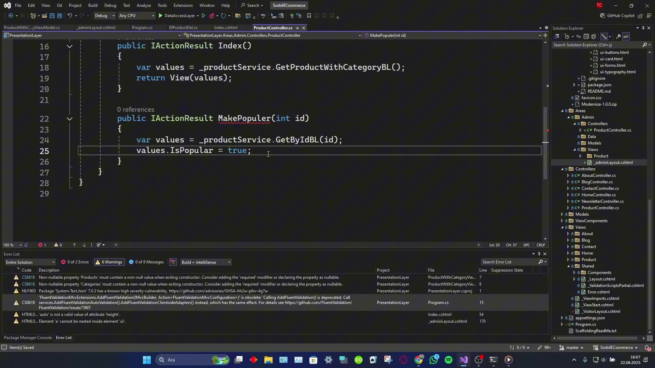Switch to the EfProductDal.cs tab

183,28
